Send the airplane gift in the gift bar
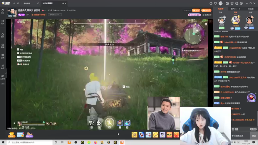This screenshot has width=258, height=145. pyautogui.click(x=148, y=135)
